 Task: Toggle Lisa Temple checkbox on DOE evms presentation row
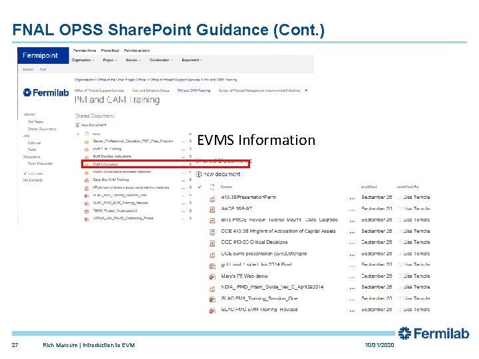click(x=399, y=254)
